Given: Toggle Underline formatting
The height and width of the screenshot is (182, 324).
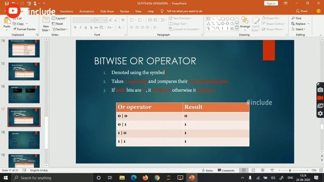Looking at the screenshot, I should [x=86, y=27].
